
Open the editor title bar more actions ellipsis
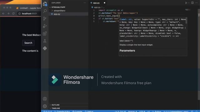[x=197, y=3]
